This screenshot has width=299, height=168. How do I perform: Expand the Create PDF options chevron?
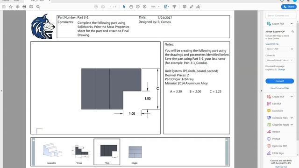(x=292, y=97)
